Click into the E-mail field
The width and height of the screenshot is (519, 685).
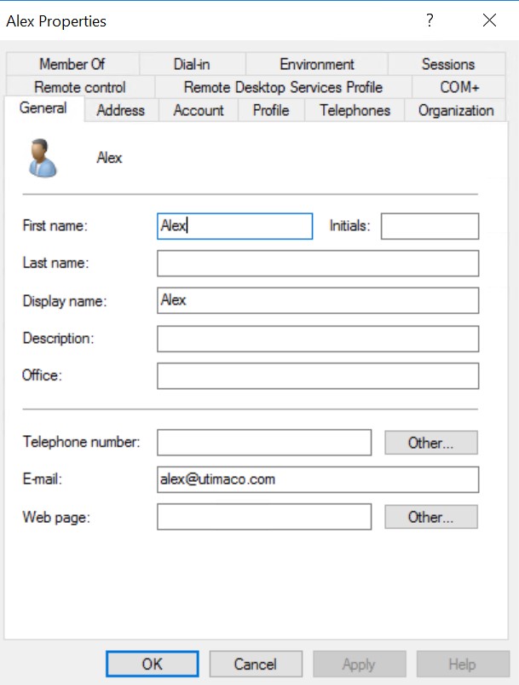click(x=318, y=479)
